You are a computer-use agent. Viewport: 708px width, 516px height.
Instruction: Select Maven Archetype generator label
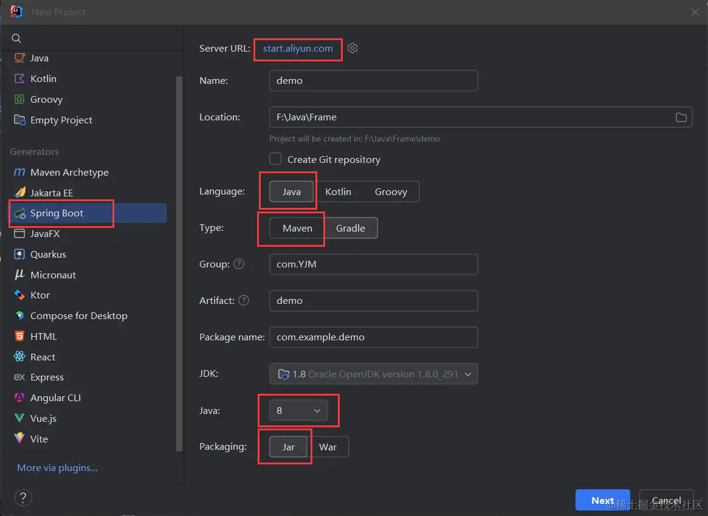[69, 172]
